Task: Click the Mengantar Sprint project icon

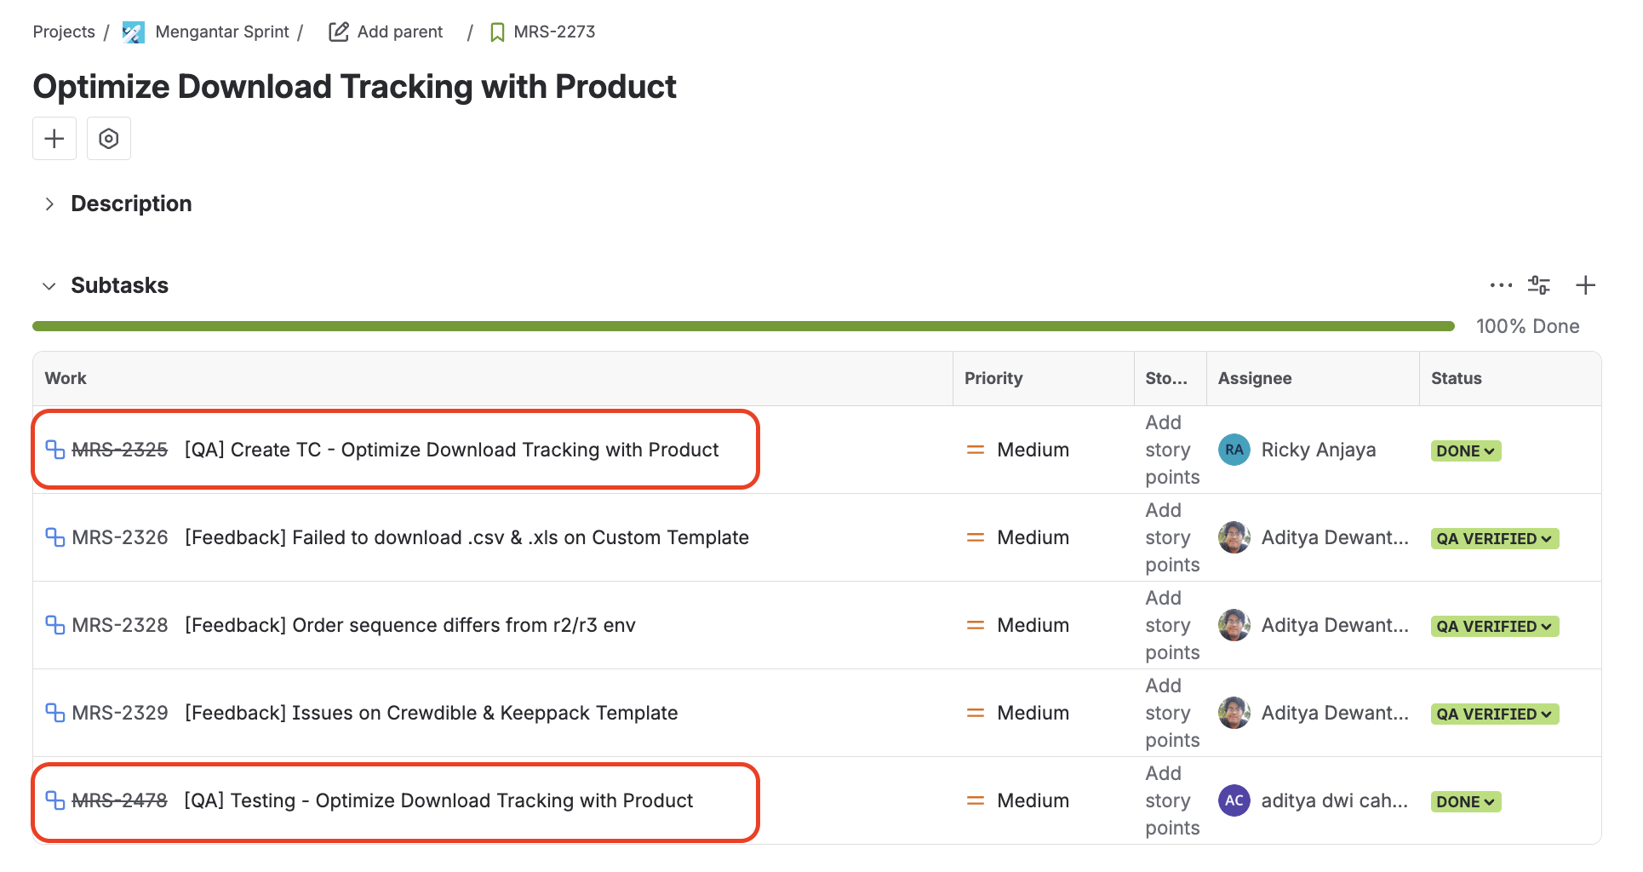Action: (x=133, y=32)
